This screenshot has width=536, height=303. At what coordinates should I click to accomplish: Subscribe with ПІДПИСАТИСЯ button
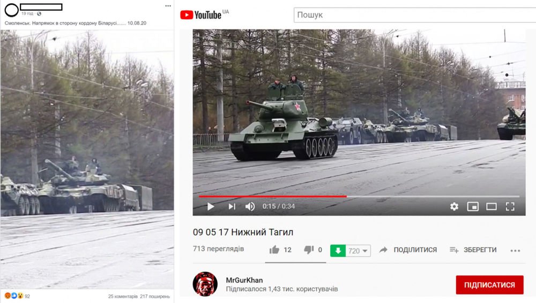[x=489, y=285]
